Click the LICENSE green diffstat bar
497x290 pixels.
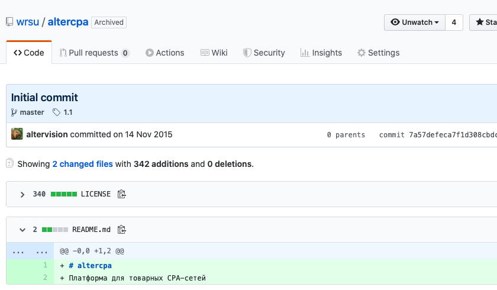point(64,194)
